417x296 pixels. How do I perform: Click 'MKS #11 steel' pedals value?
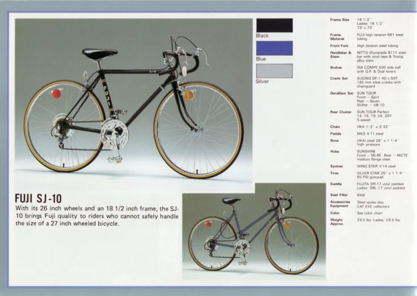(370, 134)
